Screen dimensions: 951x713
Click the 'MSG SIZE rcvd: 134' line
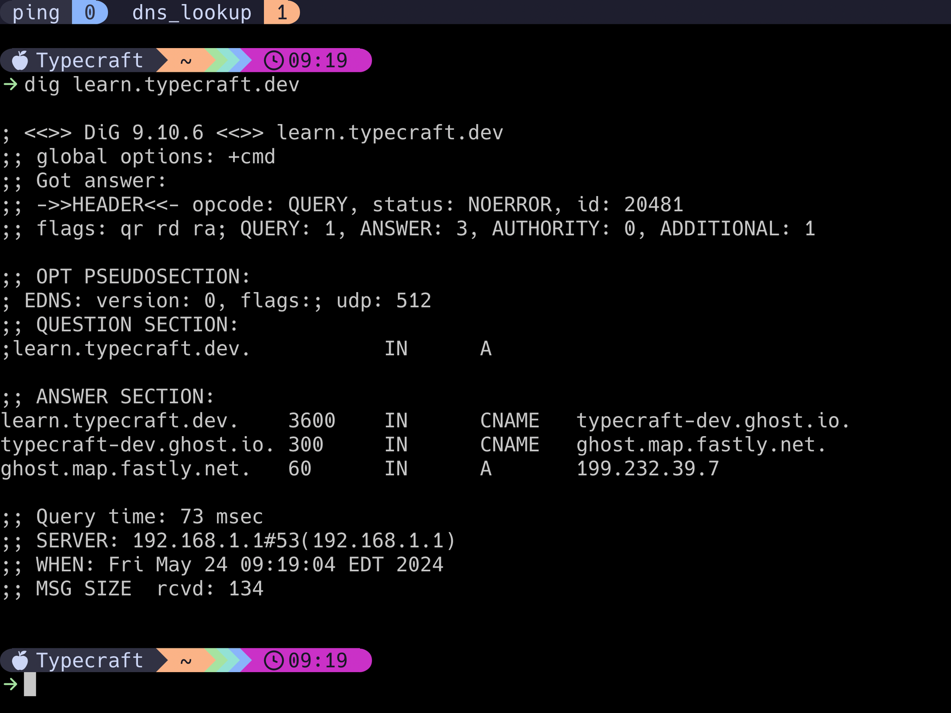coord(149,589)
